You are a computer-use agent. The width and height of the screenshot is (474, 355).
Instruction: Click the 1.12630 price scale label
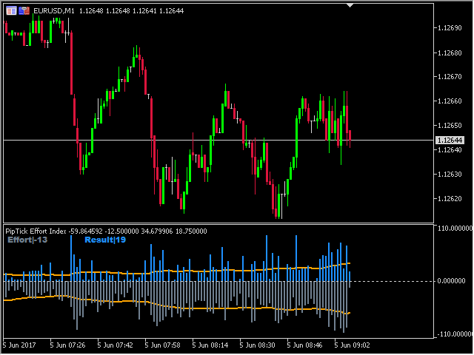[450, 175]
